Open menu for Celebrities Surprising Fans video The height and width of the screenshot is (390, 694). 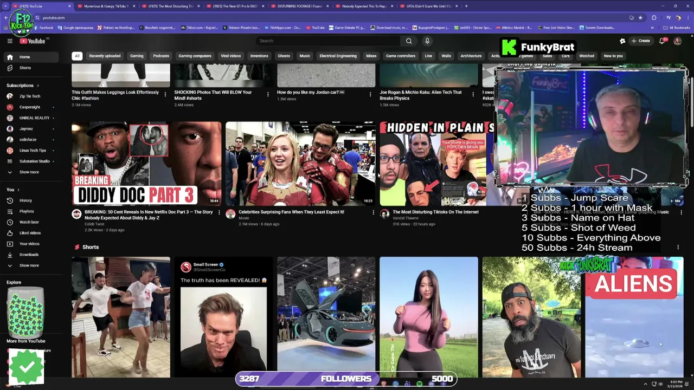373,212
